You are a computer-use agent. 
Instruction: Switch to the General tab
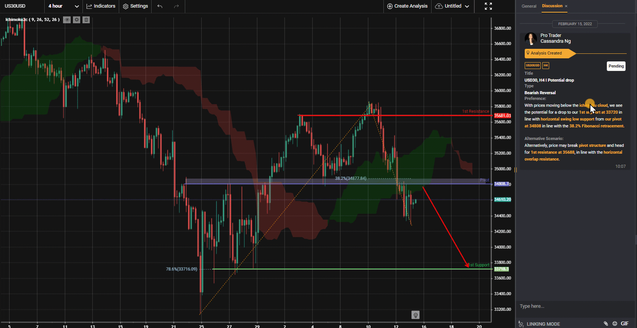[x=529, y=6]
